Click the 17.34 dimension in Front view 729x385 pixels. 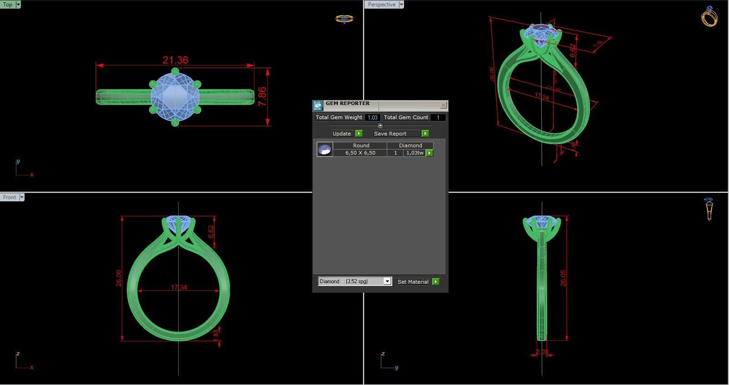click(x=179, y=287)
